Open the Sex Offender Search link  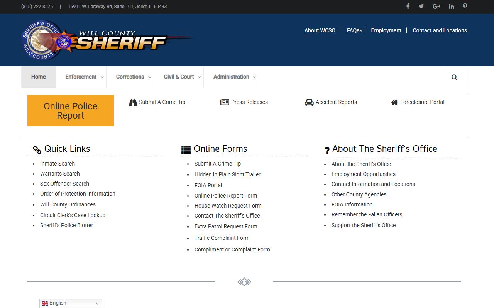64,184
